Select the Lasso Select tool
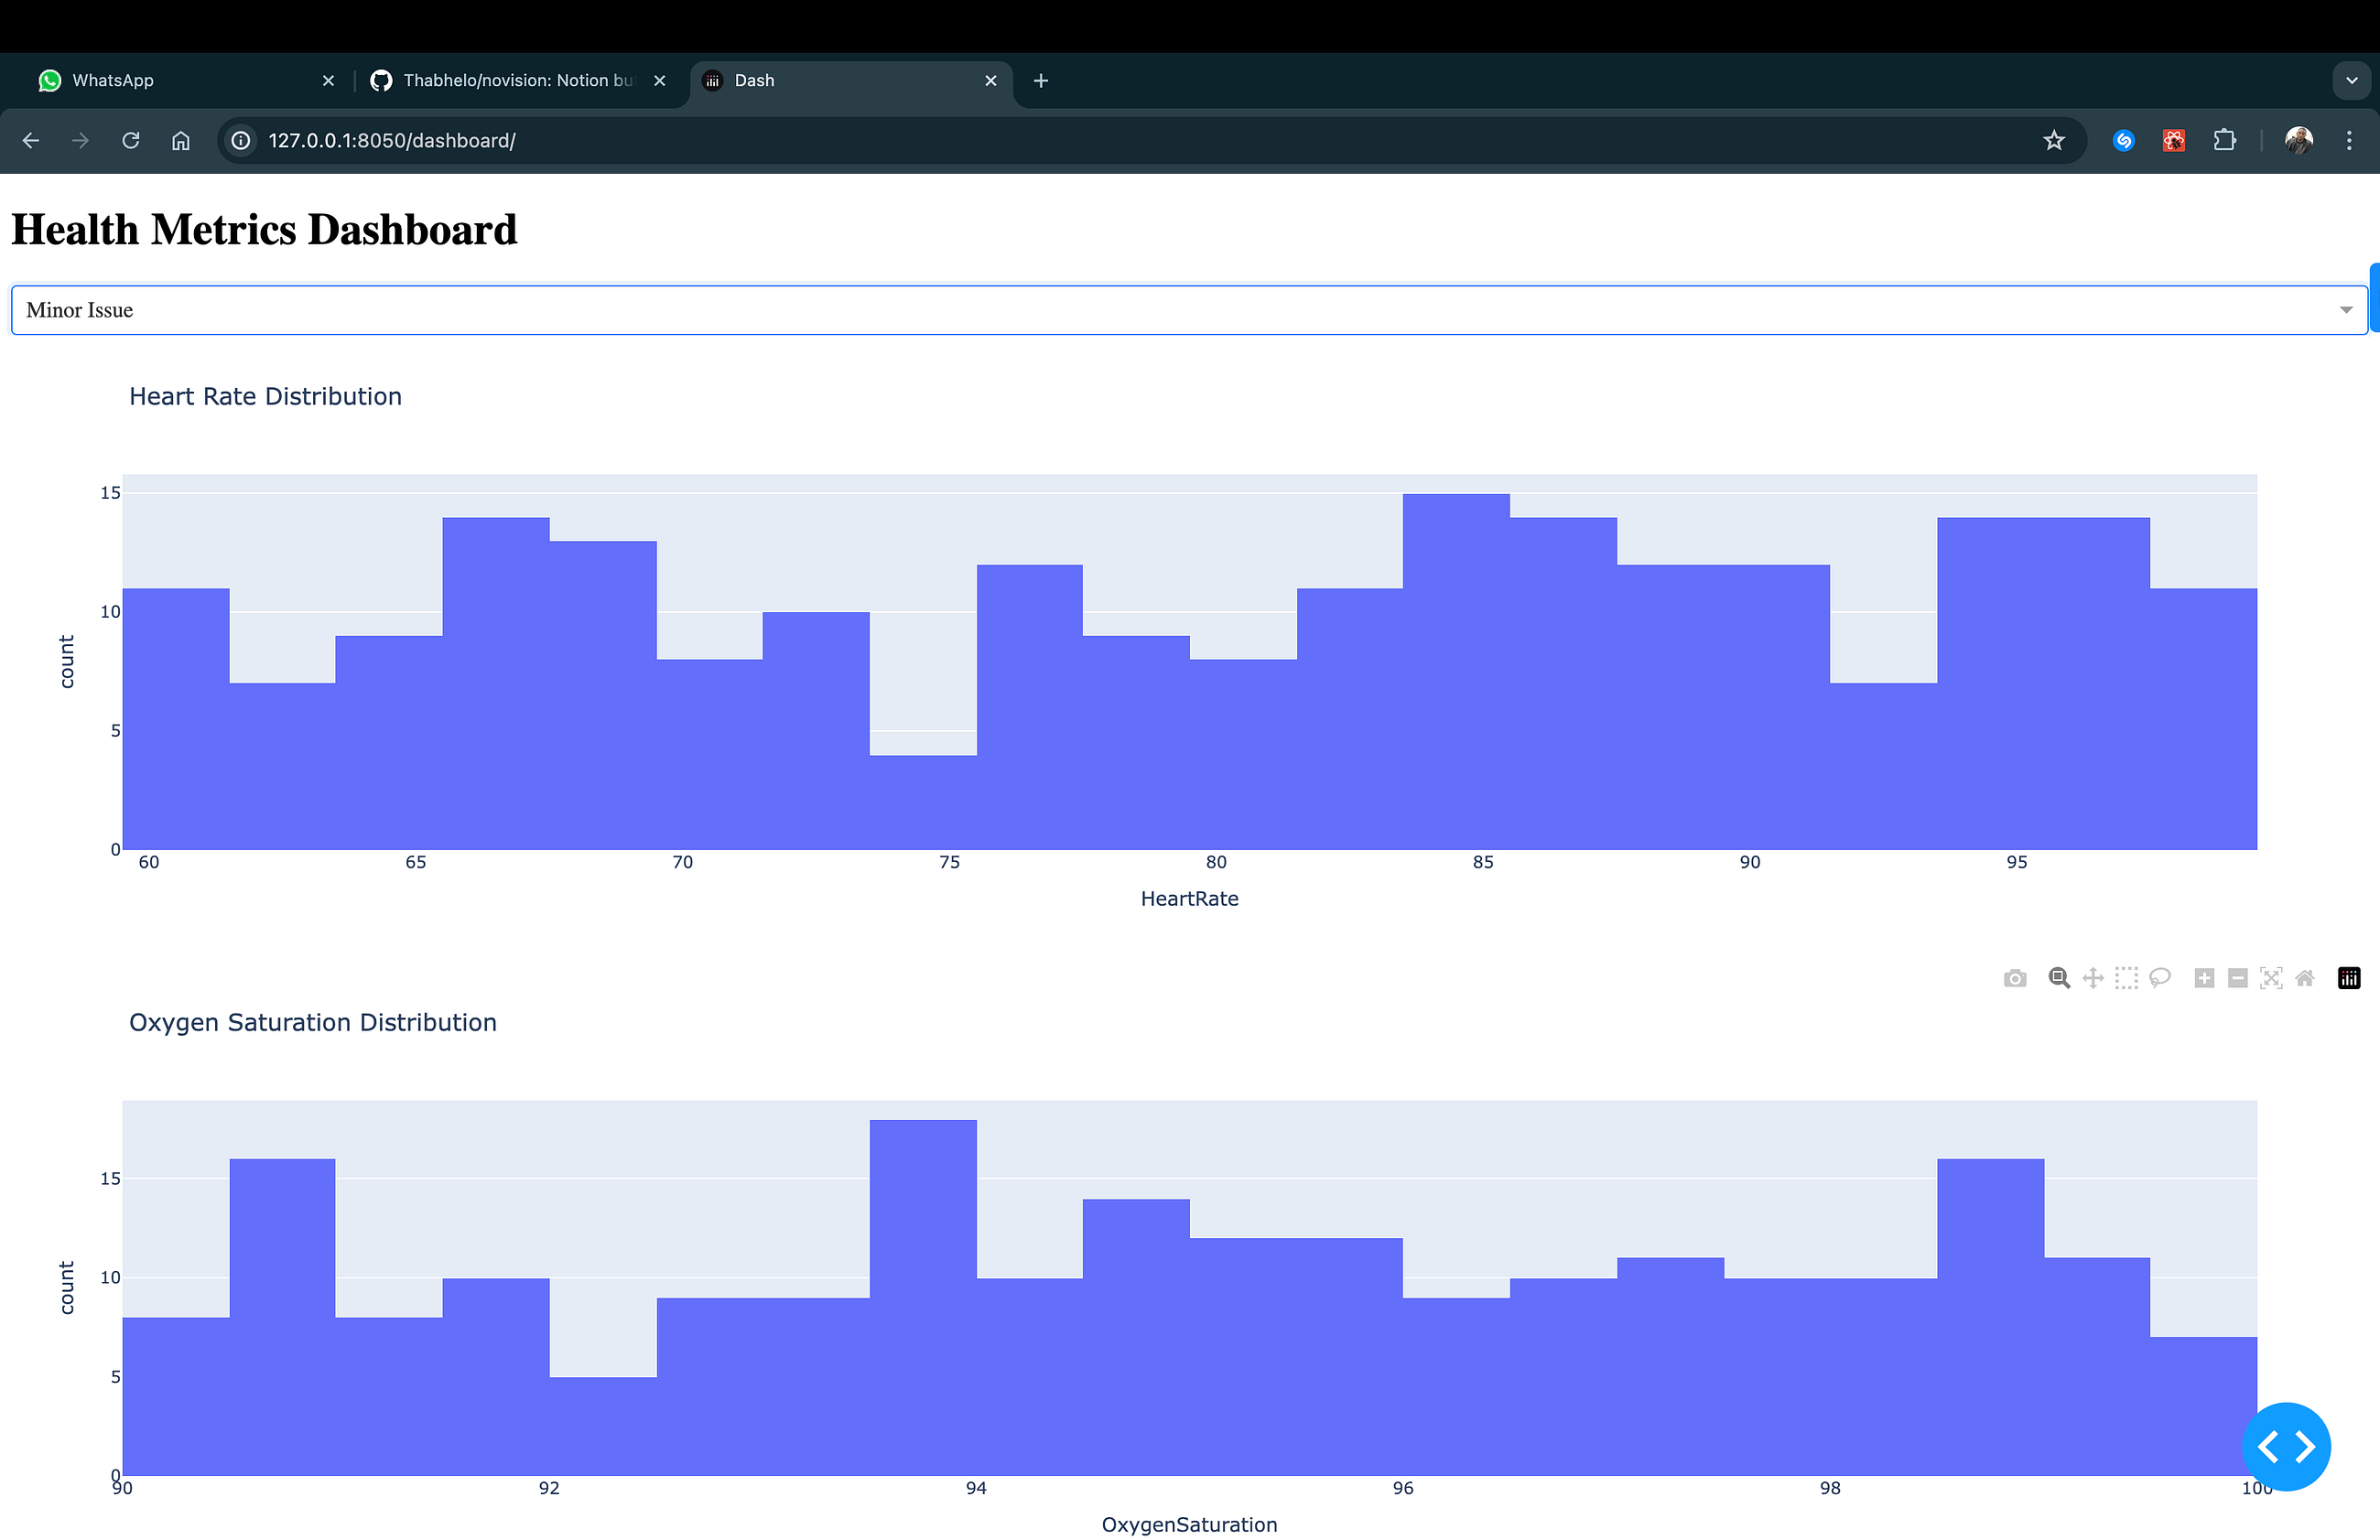Viewport: 2380px width, 1540px height. click(x=2160, y=978)
